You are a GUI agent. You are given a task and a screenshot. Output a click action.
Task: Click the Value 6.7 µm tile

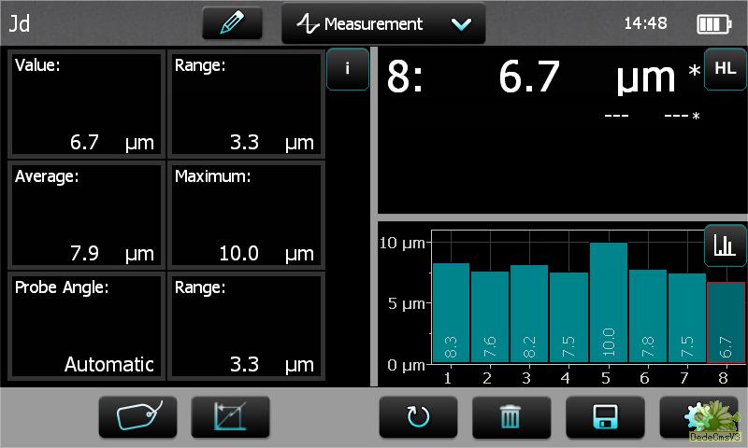(85, 104)
